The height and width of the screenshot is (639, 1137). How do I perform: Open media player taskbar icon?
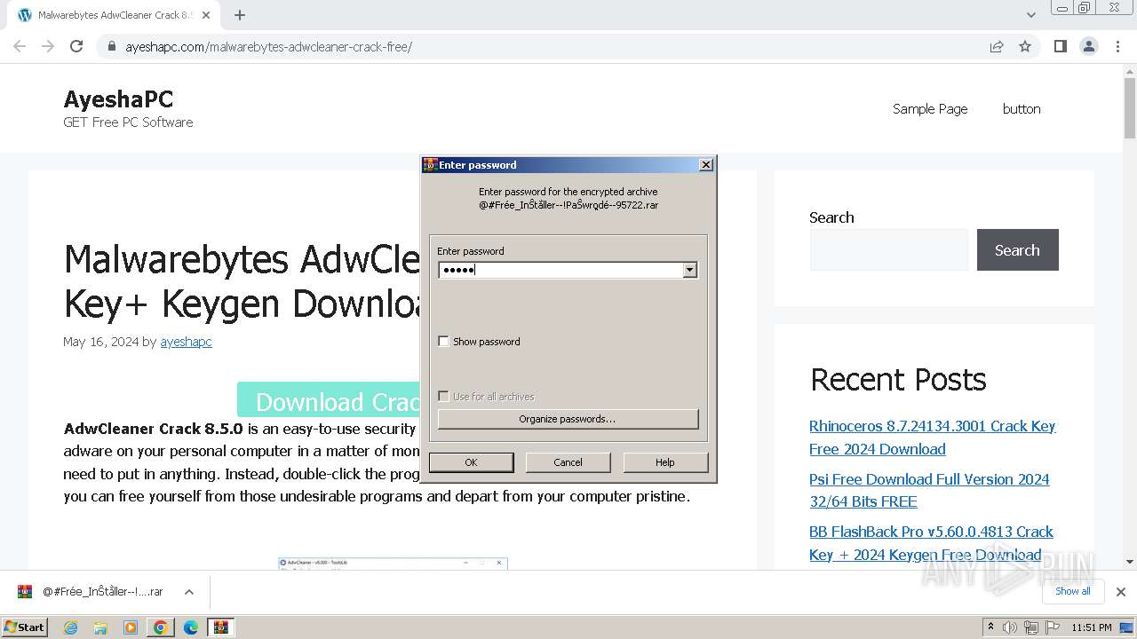click(x=131, y=627)
